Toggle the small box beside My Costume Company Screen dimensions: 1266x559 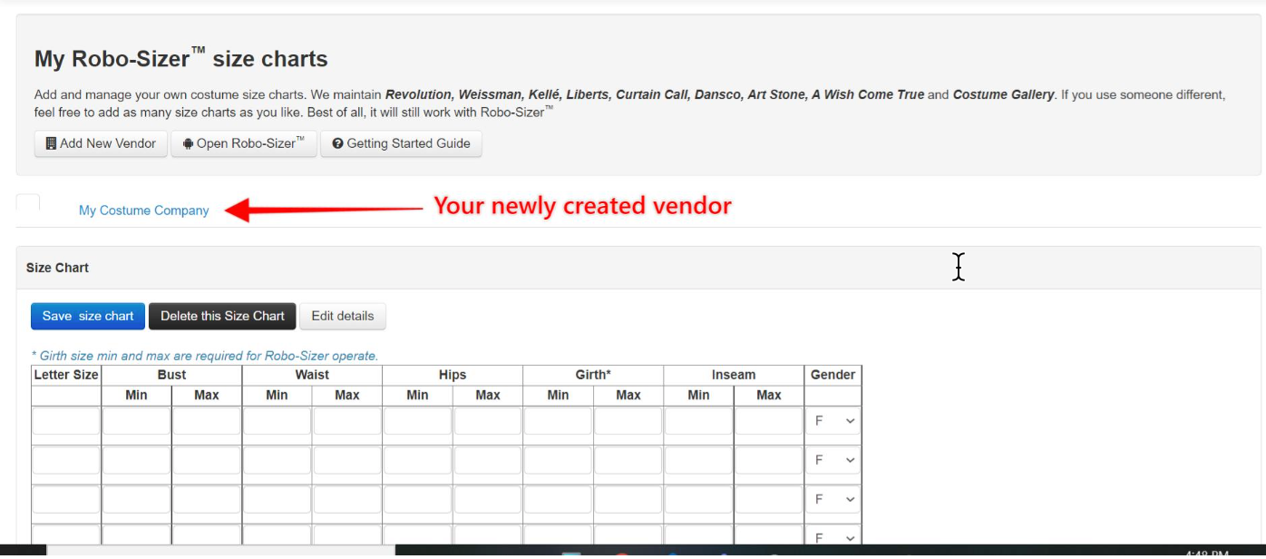click(x=28, y=203)
